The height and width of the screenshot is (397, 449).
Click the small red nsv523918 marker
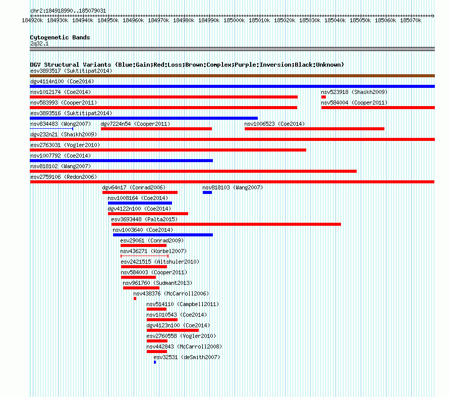coord(323,97)
